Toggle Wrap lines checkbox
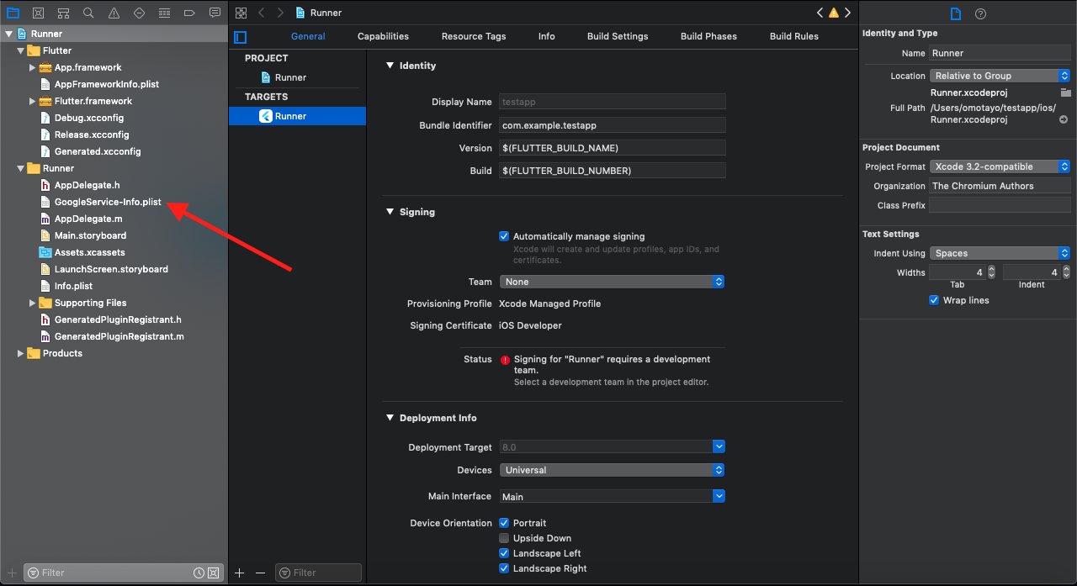The image size is (1077, 586). (x=934, y=300)
